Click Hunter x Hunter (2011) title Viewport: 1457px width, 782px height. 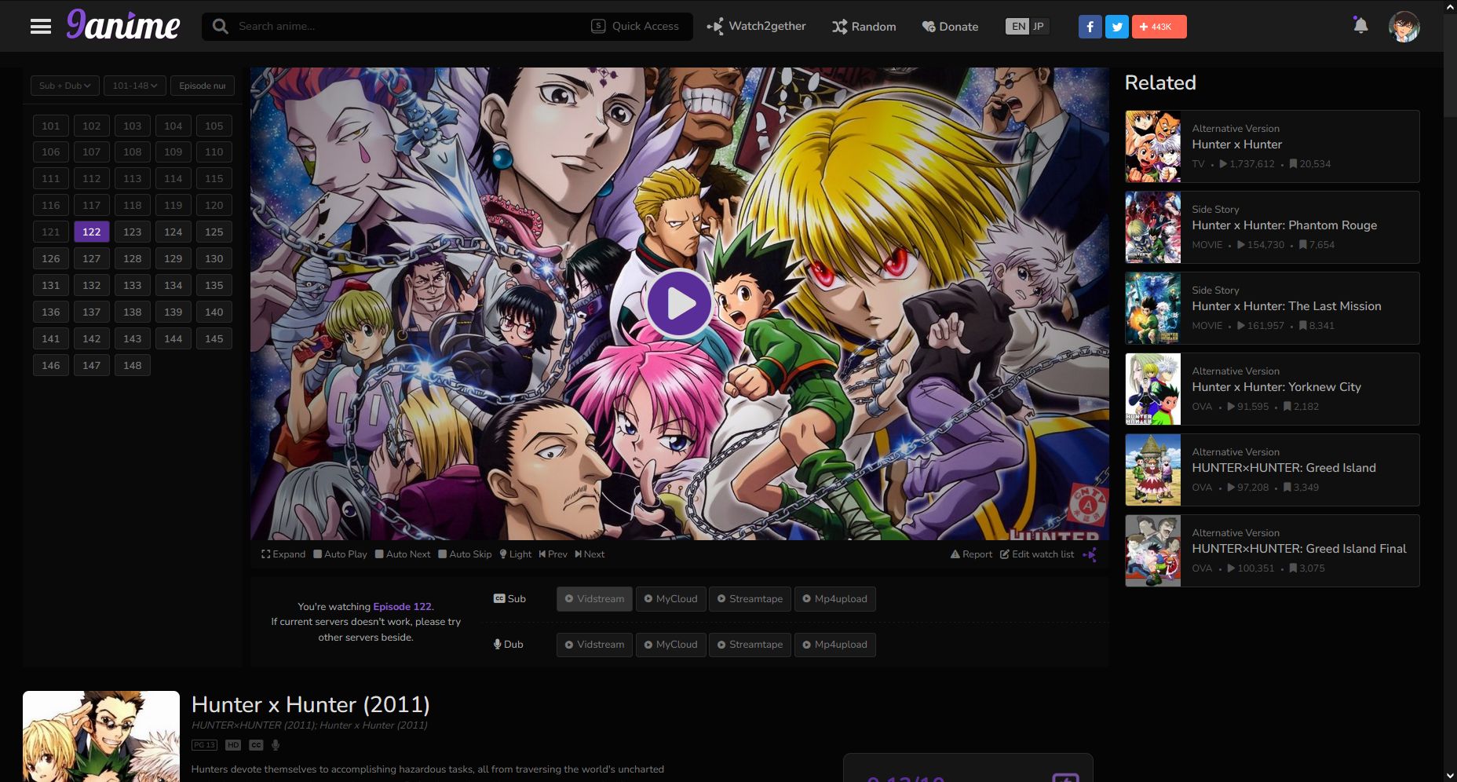tap(310, 704)
